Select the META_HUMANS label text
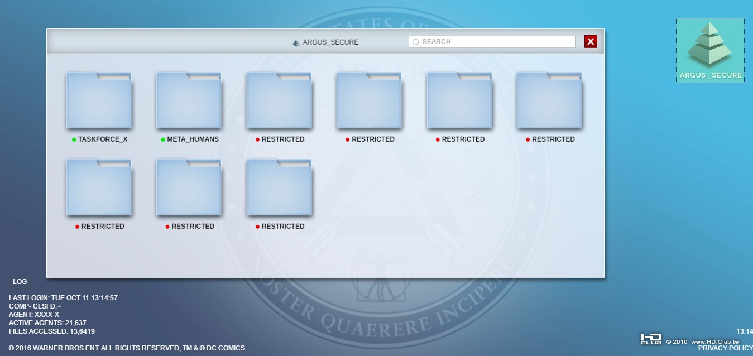The image size is (753, 356). pyautogui.click(x=193, y=139)
